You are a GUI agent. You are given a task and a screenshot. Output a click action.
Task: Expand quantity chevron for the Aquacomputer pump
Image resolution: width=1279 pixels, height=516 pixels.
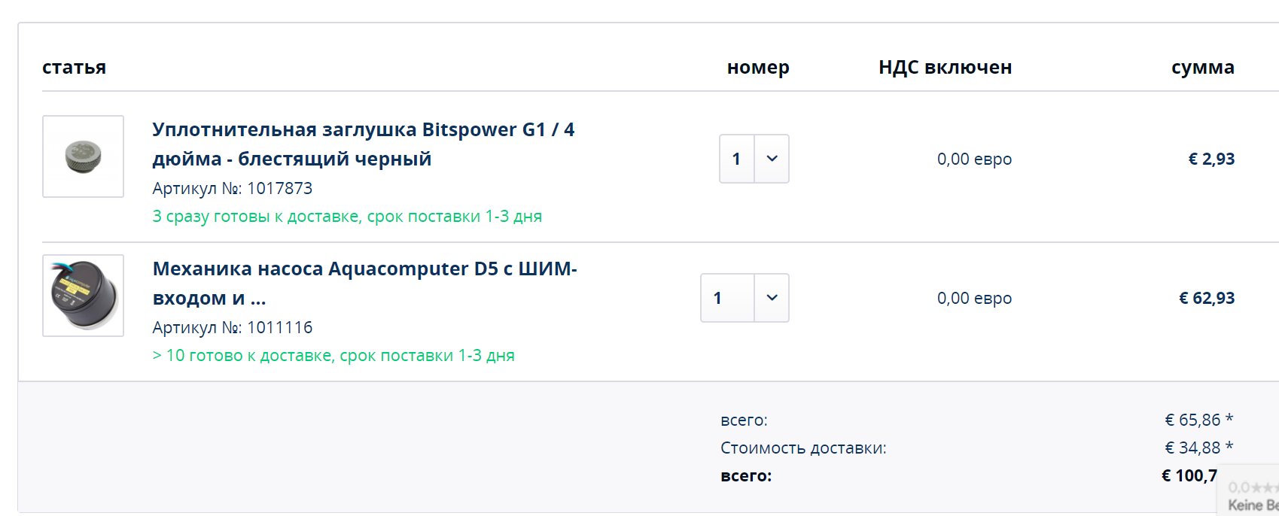[772, 298]
